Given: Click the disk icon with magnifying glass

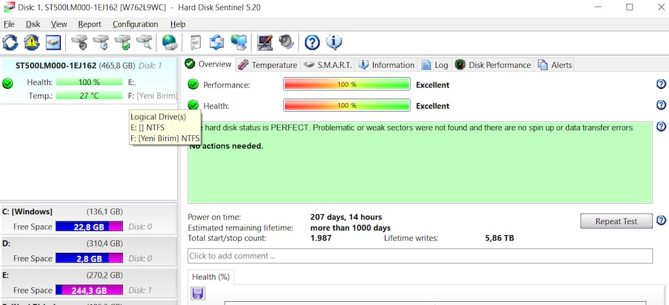Looking at the screenshot, I should point(144,42).
